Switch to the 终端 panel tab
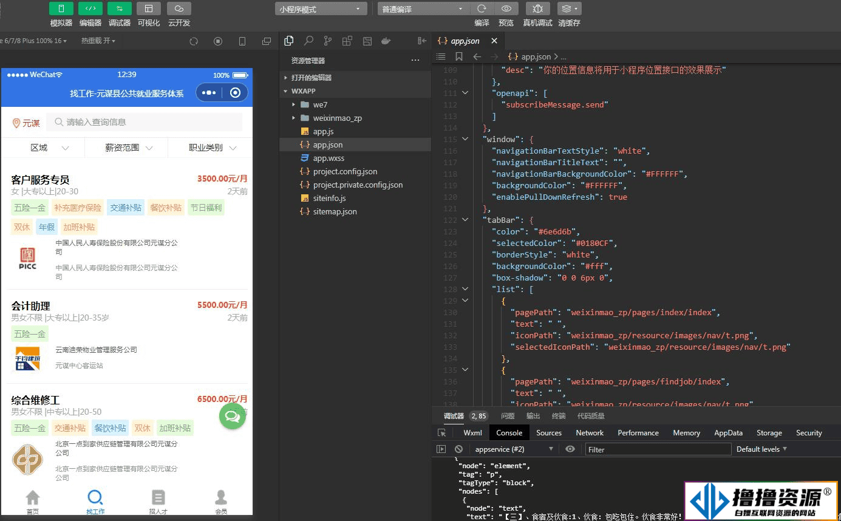Viewport: 841px width, 521px height. pyautogui.click(x=559, y=416)
